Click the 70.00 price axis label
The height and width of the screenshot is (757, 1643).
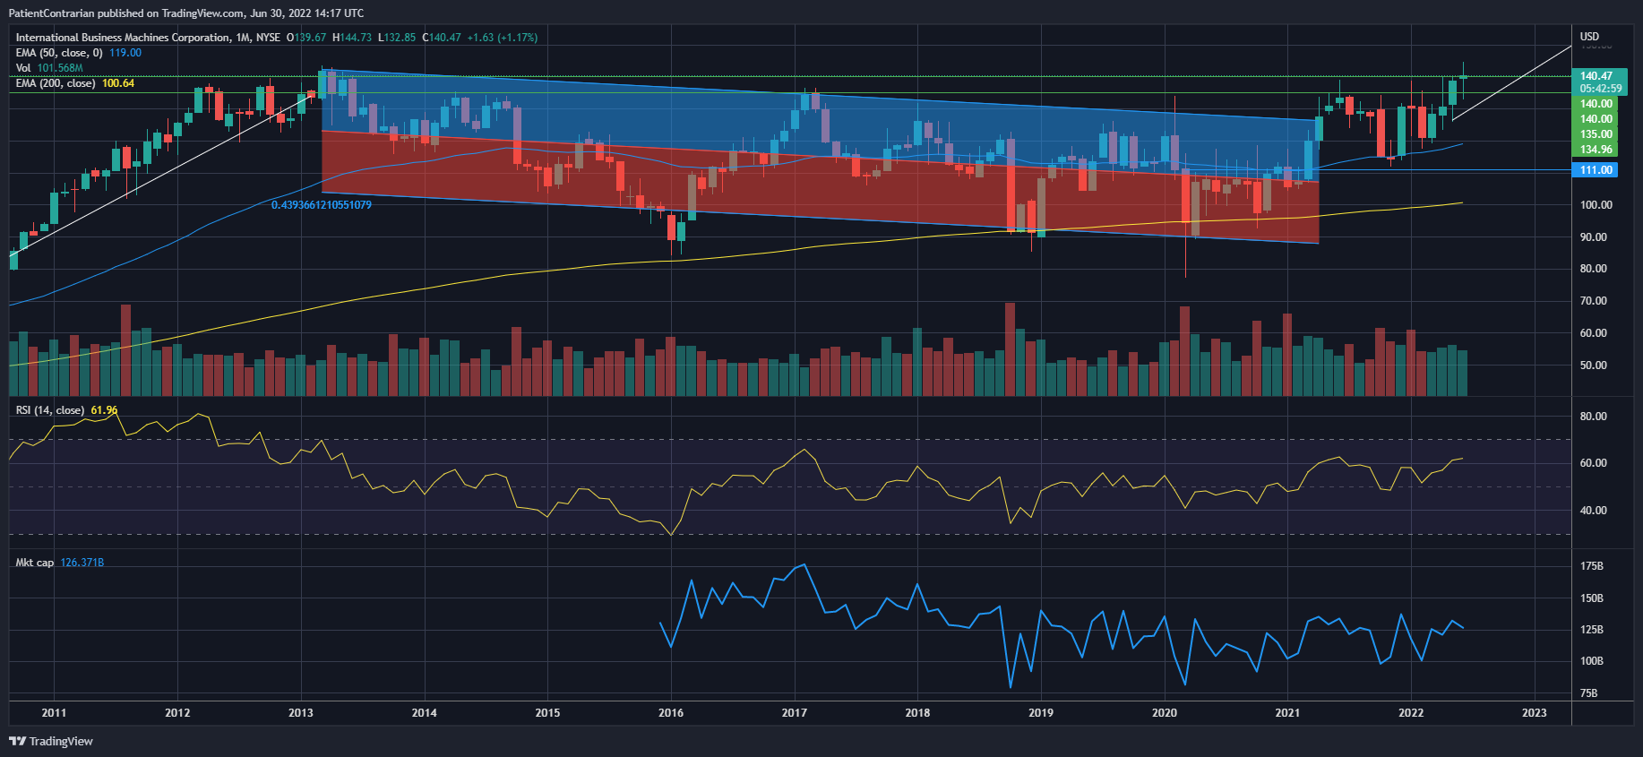coord(1593,301)
